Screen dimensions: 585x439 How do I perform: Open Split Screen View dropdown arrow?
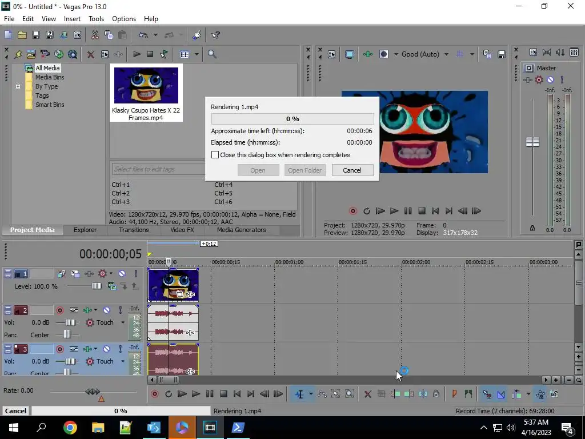[396, 54]
